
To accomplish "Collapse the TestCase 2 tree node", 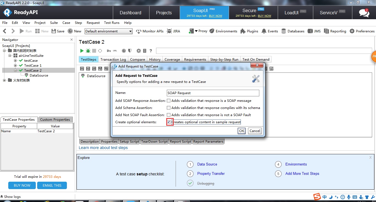I will click(15, 71).
